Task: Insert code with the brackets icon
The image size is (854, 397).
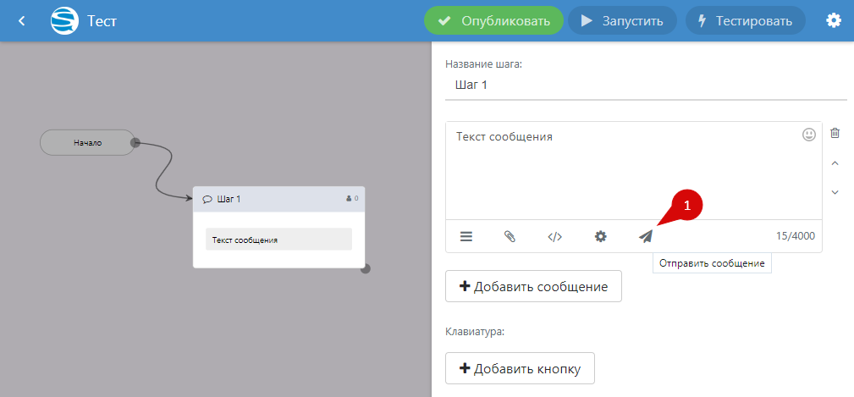Action: (555, 236)
